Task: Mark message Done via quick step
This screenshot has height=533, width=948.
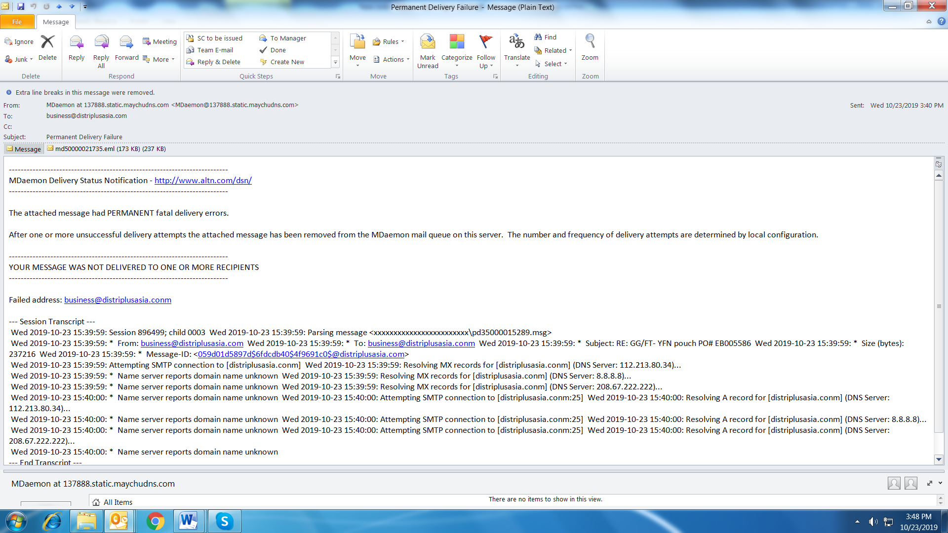Action: [273, 50]
